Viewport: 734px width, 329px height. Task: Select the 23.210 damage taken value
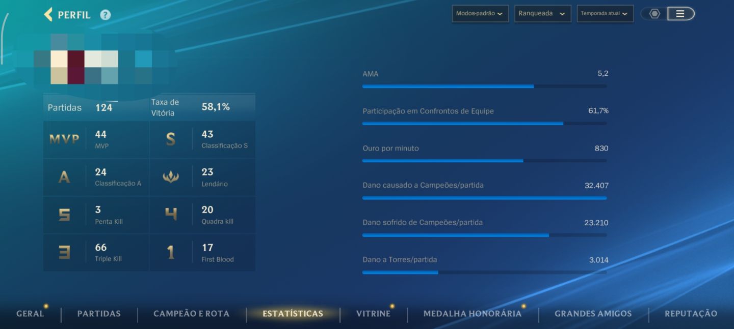(x=596, y=222)
